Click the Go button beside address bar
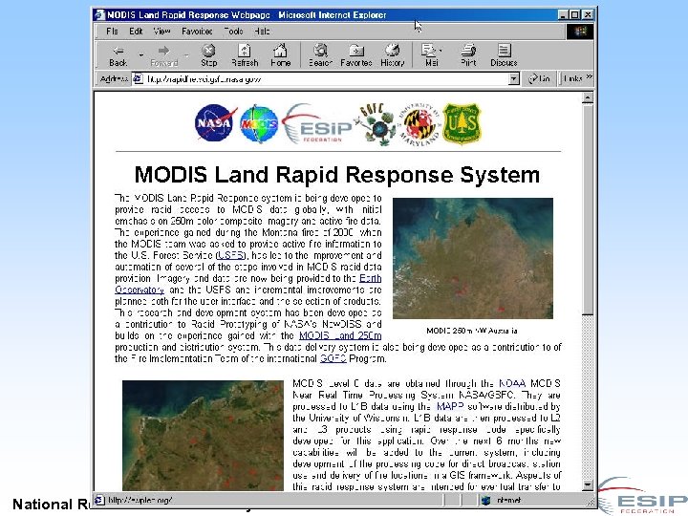The width and height of the screenshot is (688, 516). pos(539,78)
